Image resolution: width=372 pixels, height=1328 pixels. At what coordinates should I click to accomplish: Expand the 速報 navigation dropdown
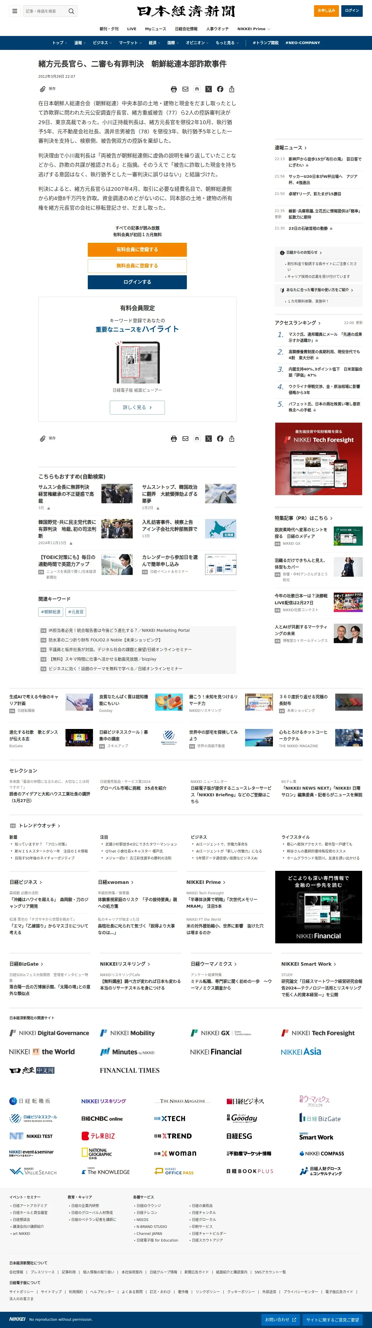79,43
